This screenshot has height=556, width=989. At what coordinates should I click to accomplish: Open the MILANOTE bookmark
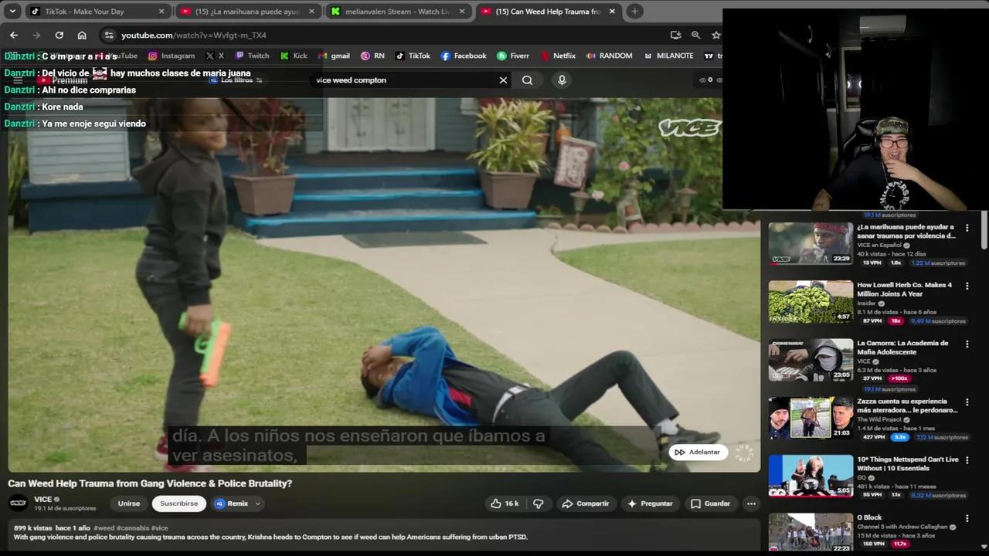(668, 56)
